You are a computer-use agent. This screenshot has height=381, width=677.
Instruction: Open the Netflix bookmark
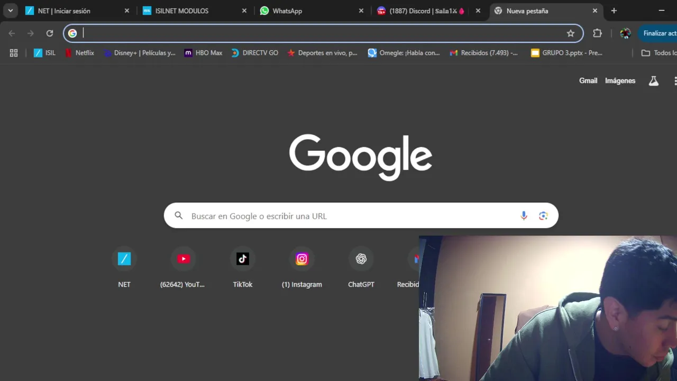click(79, 53)
